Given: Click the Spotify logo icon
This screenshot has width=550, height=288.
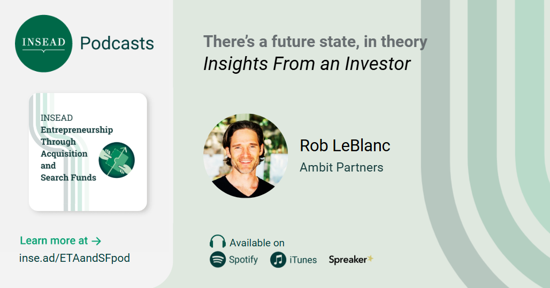Looking at the screenshot, I should tap(217, 260).
